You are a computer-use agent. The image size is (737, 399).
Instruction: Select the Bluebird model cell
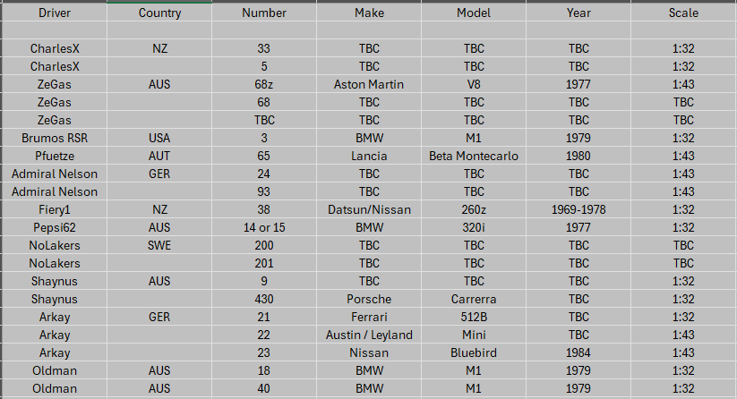(x=474, y=352)
